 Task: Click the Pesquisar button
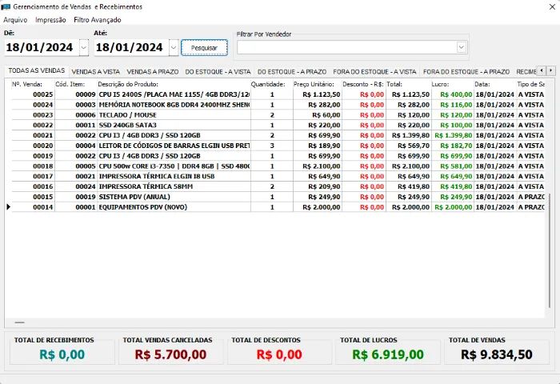point(204,47)
